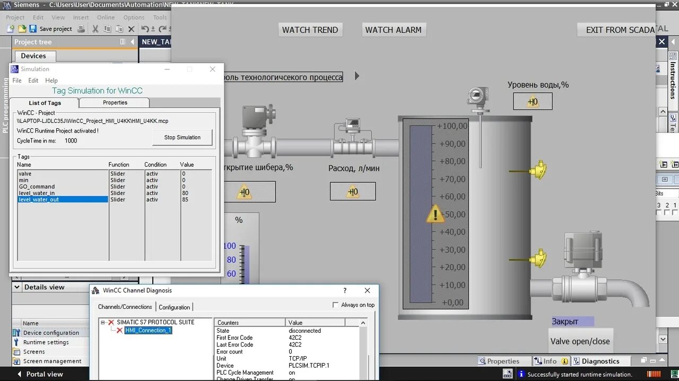Click the Device configuration icon
The height and width of the screenshot is (381, 679).
point(16,332)
